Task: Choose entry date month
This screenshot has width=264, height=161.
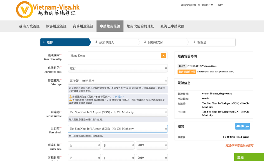Action: point(84,145)
